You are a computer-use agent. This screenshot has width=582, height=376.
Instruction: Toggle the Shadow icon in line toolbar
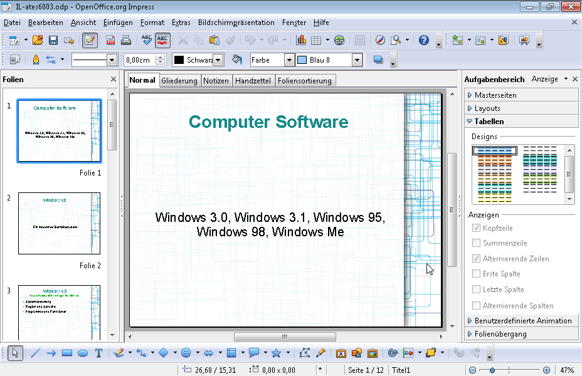click(378, 60)
